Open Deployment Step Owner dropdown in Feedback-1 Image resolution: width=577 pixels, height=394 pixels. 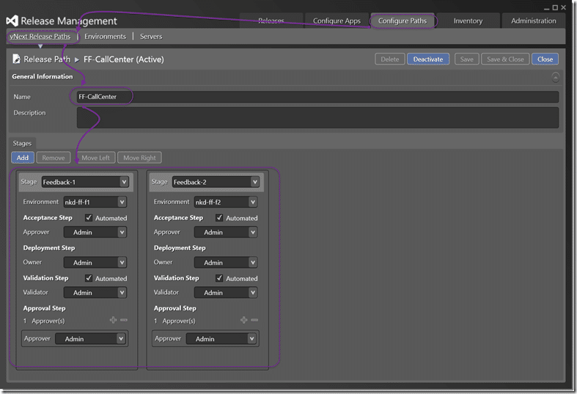[x=95, y=262]
